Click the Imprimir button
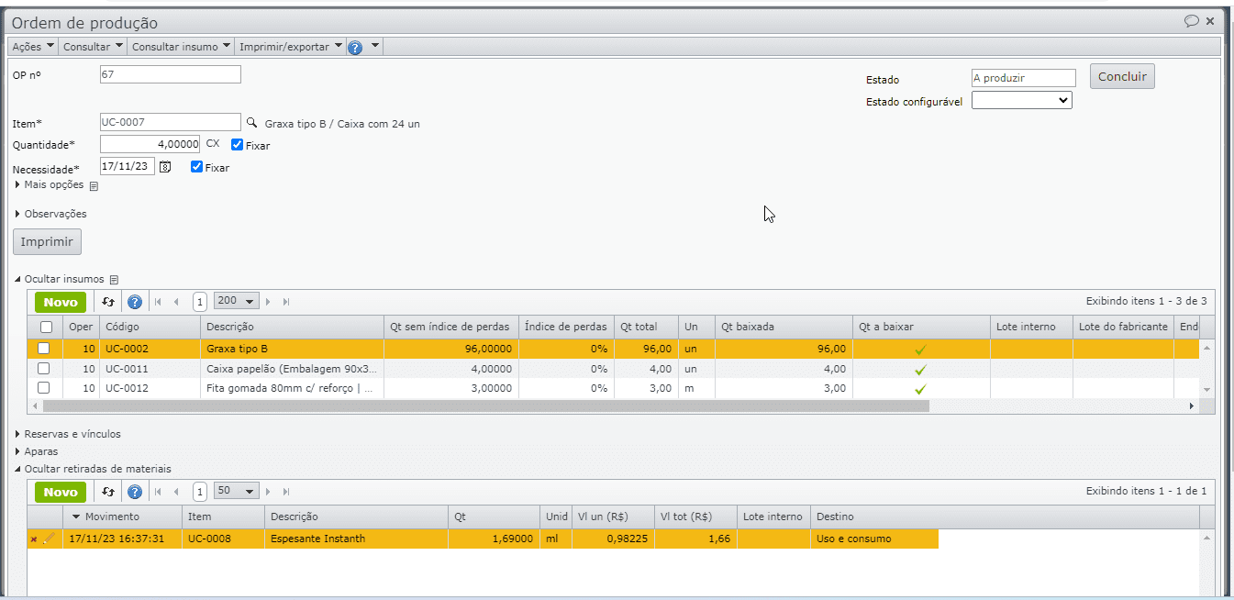This screenshot has width=1234, height=600. point(47,241)
